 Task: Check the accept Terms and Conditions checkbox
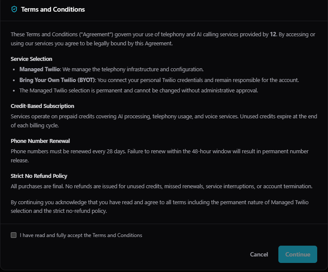[x=14, y=235]
